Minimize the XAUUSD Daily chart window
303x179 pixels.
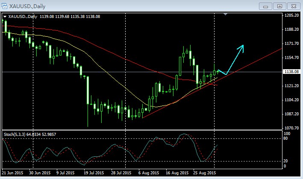tap(265, 6)
